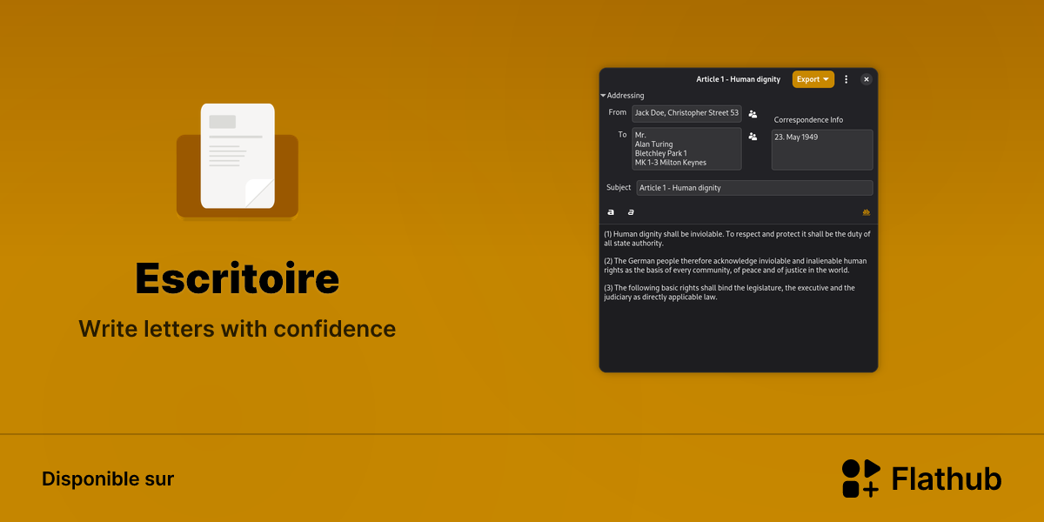This screenshot has width=1044, height=522.
Task: Click the Escritoire app logo
Action: 238,160
